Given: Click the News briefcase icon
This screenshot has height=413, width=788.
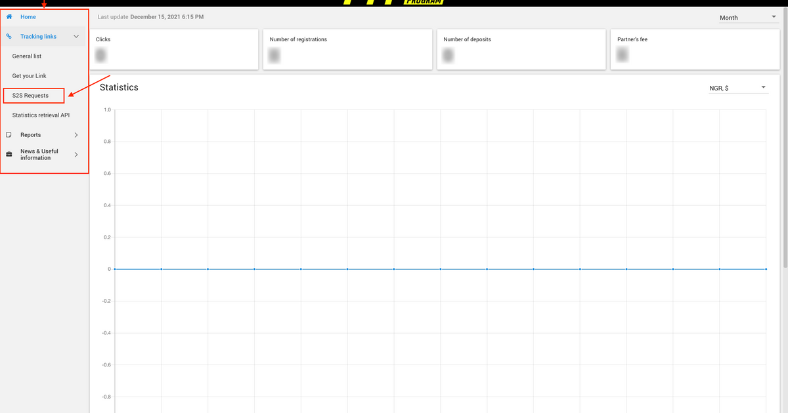Looking at the screenshot, I should tap(9, 155).
